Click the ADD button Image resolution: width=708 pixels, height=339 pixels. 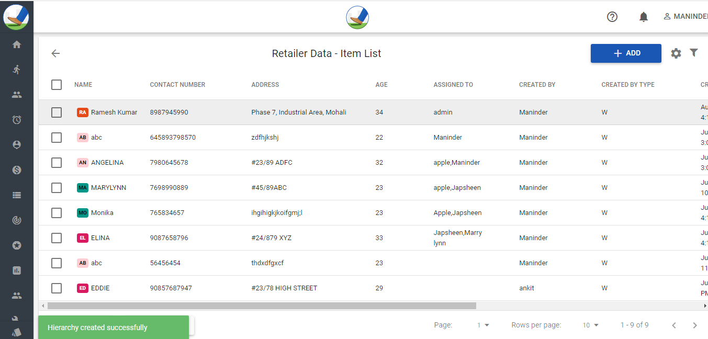(626, 53)
